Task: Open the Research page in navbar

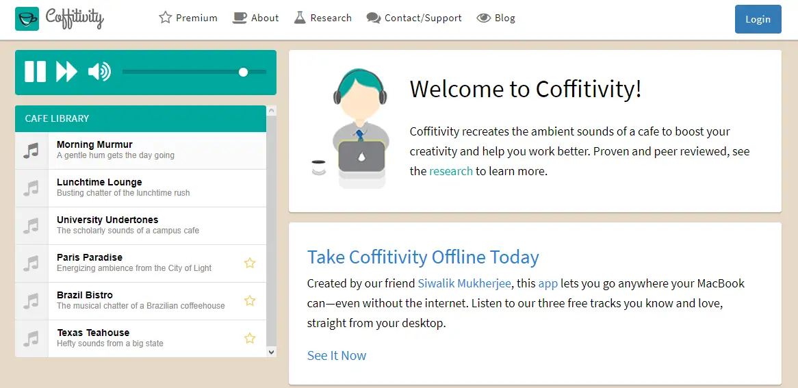Action: tap(323, 18)
